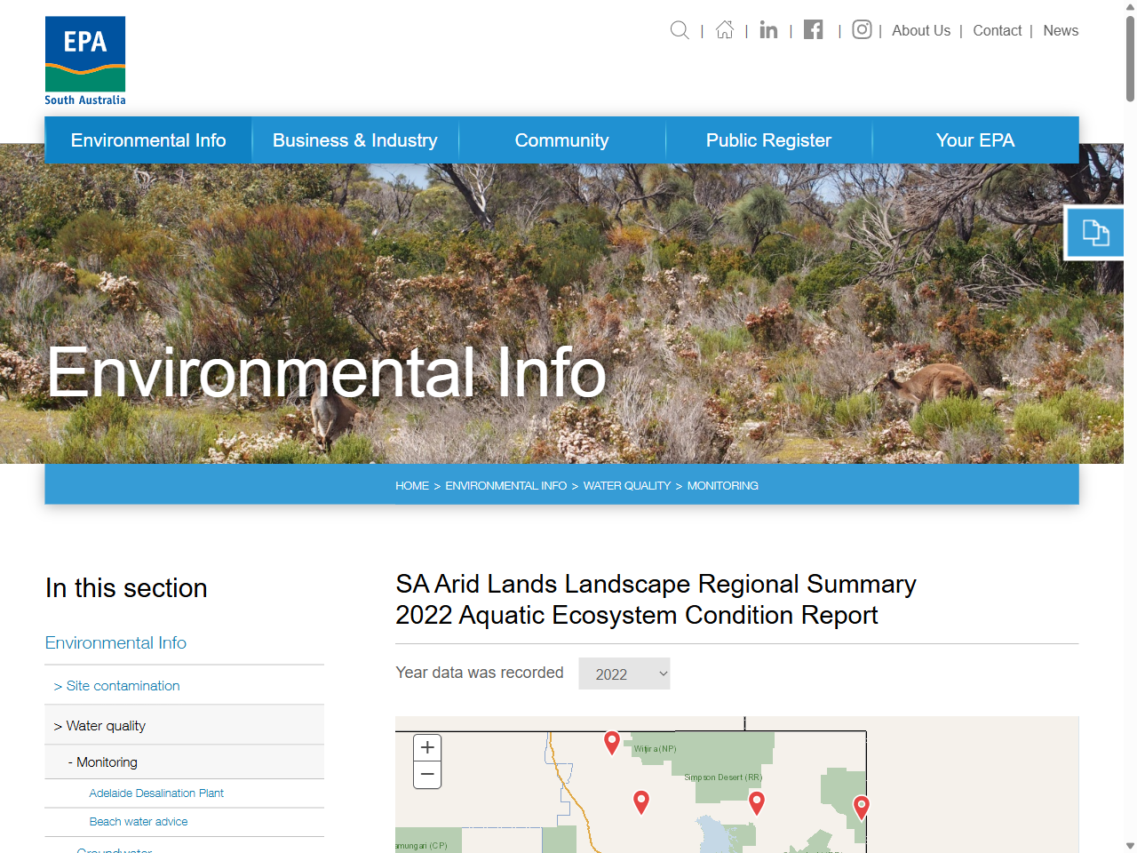
Task: Go to Beach water advice page
Action: pos(139,822)
